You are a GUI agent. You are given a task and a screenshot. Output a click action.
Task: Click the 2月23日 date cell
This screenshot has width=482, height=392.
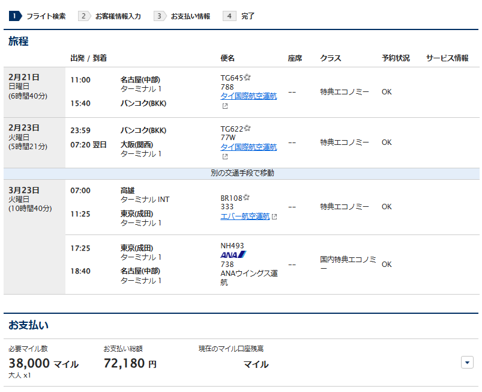(x=34, y=143)
